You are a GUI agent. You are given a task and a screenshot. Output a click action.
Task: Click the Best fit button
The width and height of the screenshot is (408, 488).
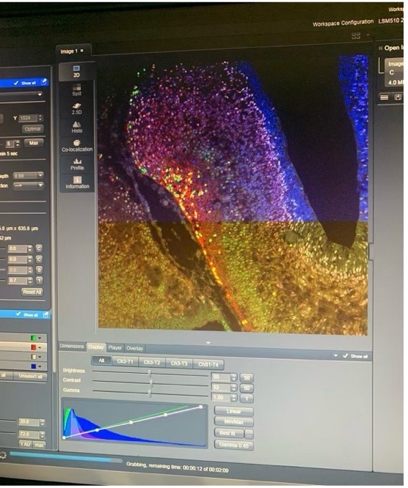230,433
